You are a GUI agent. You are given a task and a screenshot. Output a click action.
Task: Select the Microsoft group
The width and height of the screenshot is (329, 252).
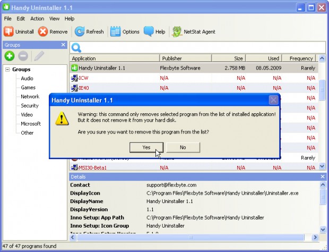[31, 123]
